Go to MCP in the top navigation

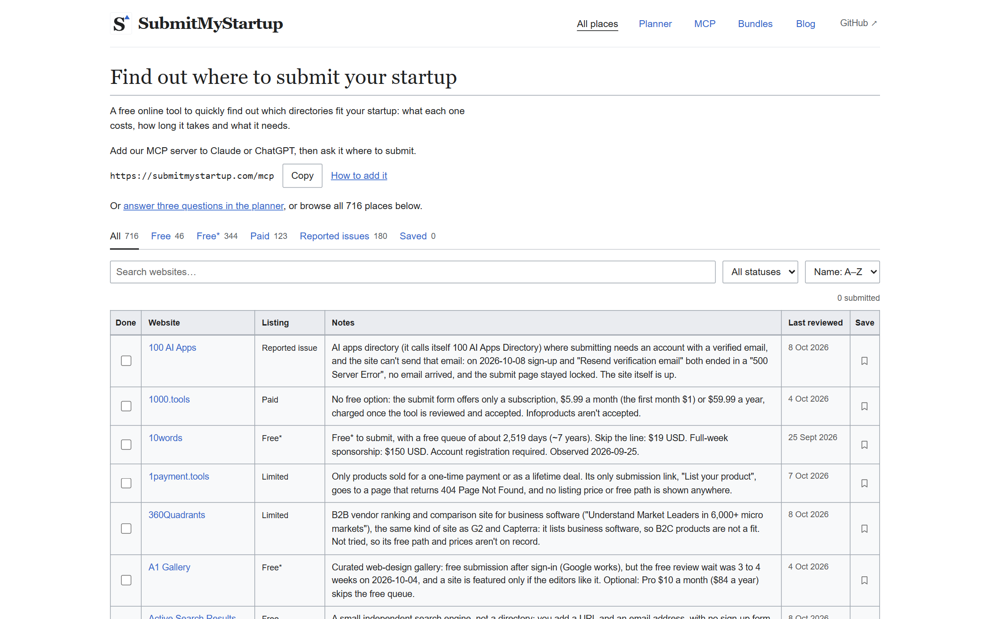(705, 24)
